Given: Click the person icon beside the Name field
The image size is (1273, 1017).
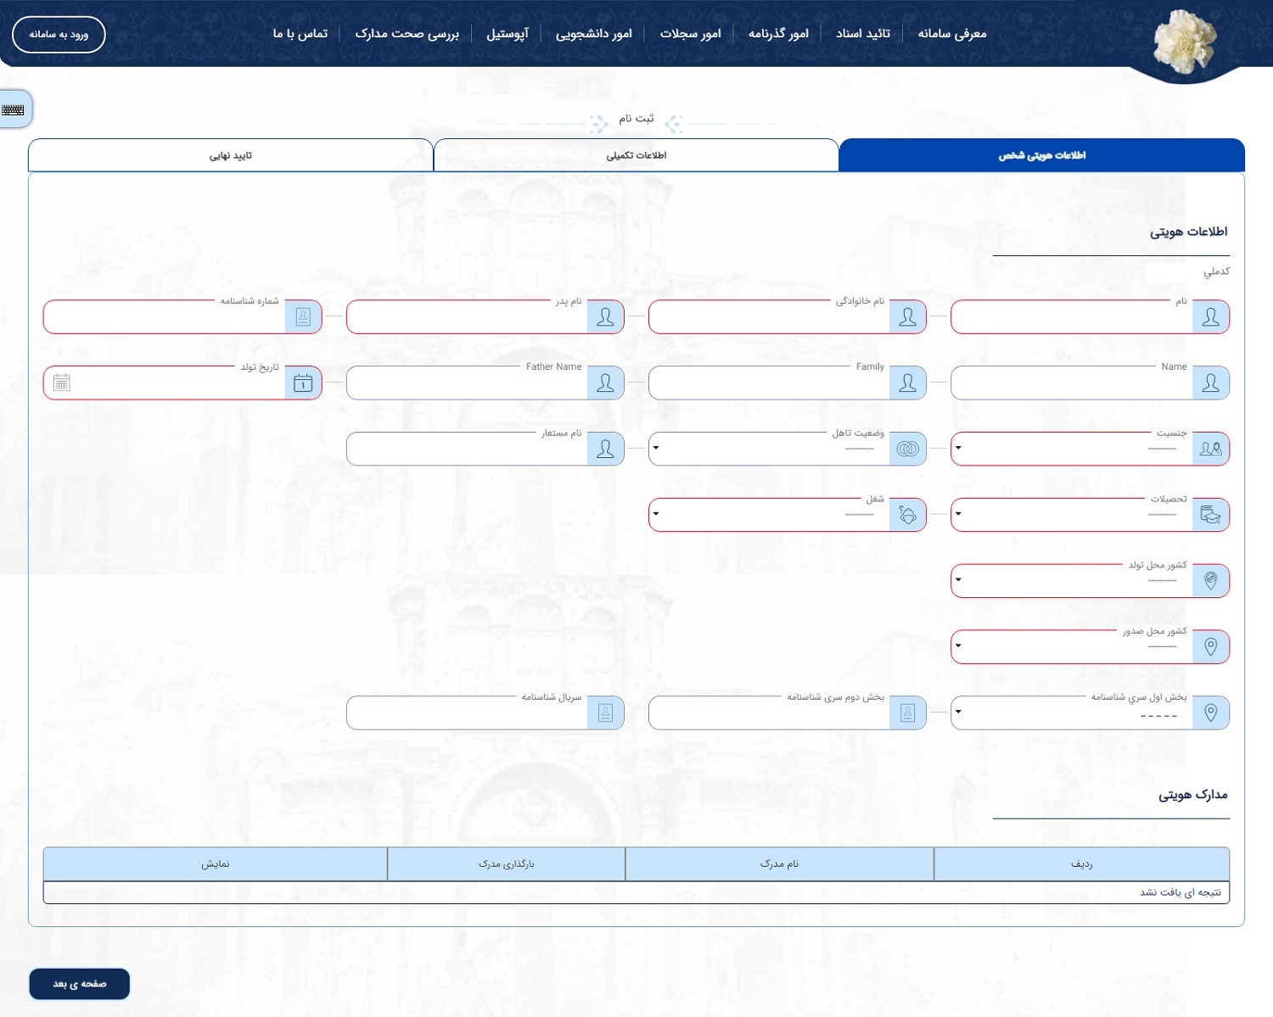Looking at the screenshot, I should [x=1210, y=383].
